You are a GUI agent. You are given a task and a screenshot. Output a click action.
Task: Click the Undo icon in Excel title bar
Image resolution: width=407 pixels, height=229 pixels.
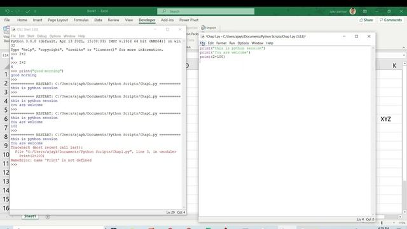(x=7, y=11)
